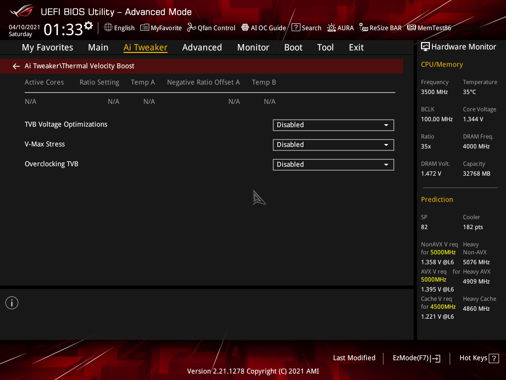
Task: Click the Hot Keys question mark box
Action: pos(494,358)
